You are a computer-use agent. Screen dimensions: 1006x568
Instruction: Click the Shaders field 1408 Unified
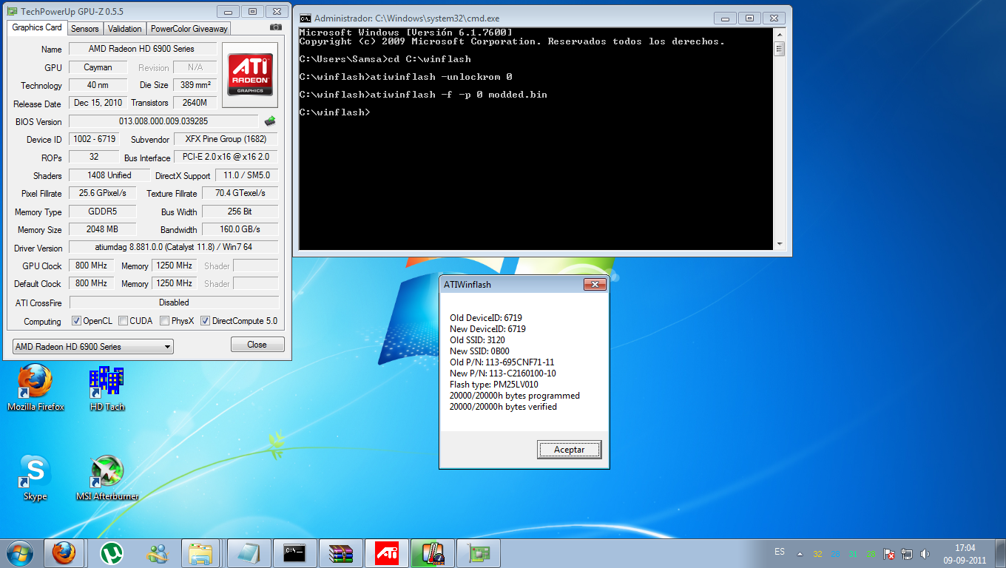click(x=109, y=175)
